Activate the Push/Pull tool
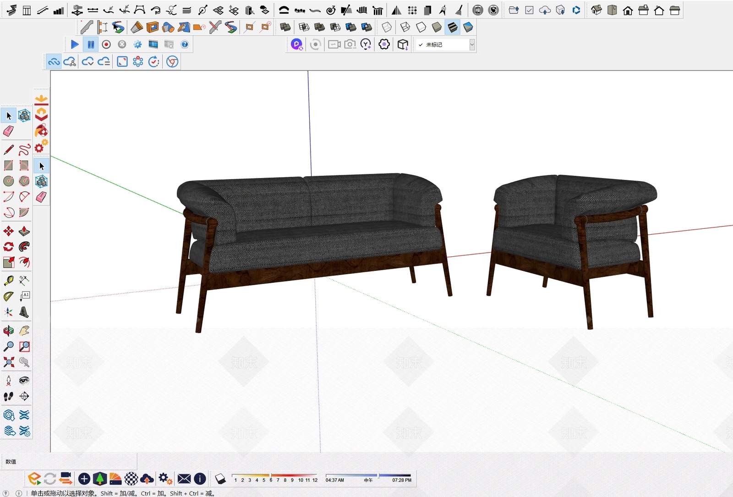The width and height of the screenshot is (733, 497). [x=24, y=231]
